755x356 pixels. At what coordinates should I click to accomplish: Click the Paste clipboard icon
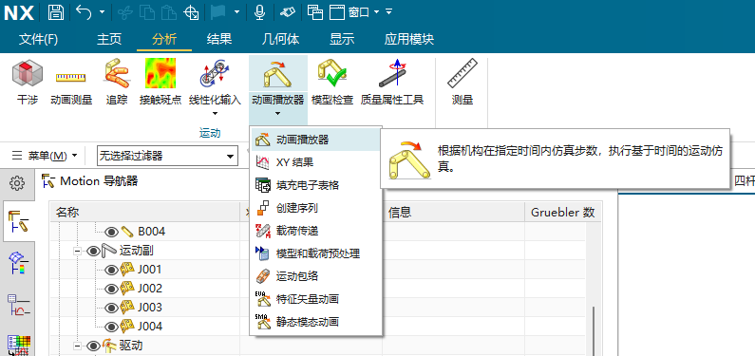[170, 12]
